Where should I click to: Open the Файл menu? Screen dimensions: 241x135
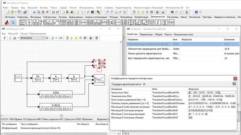(x=6, y=7)
